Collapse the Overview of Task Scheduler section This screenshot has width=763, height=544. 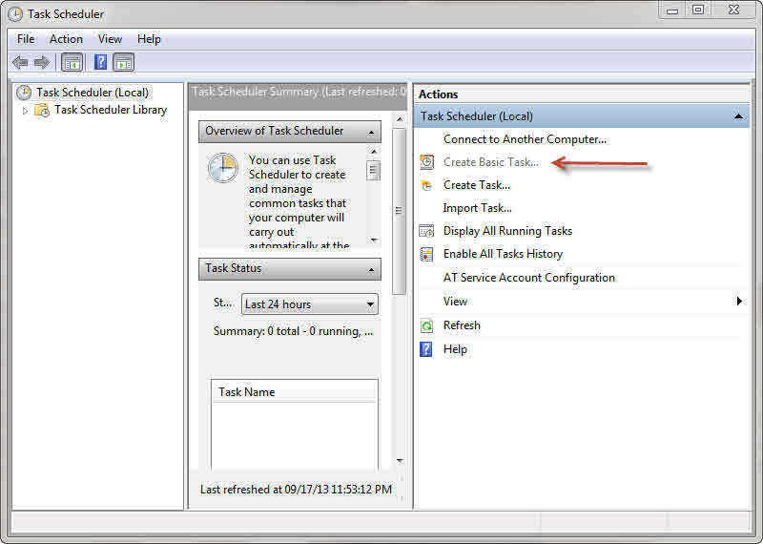click(372, 133)
